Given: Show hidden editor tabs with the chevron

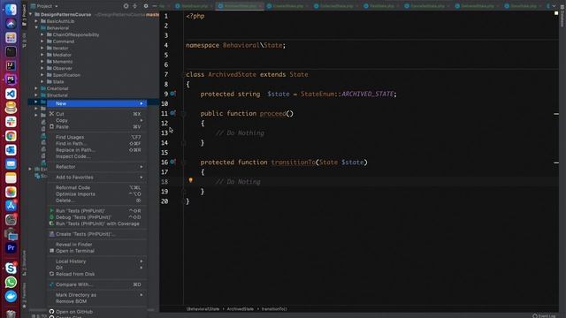Looking at the screenshot, I should coord(554,6).
